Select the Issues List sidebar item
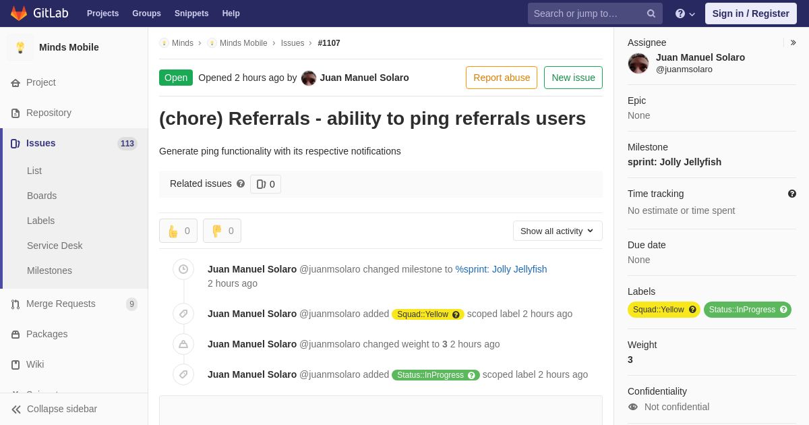The height and width of the screenshot is (425, 809). pos(34,171)
